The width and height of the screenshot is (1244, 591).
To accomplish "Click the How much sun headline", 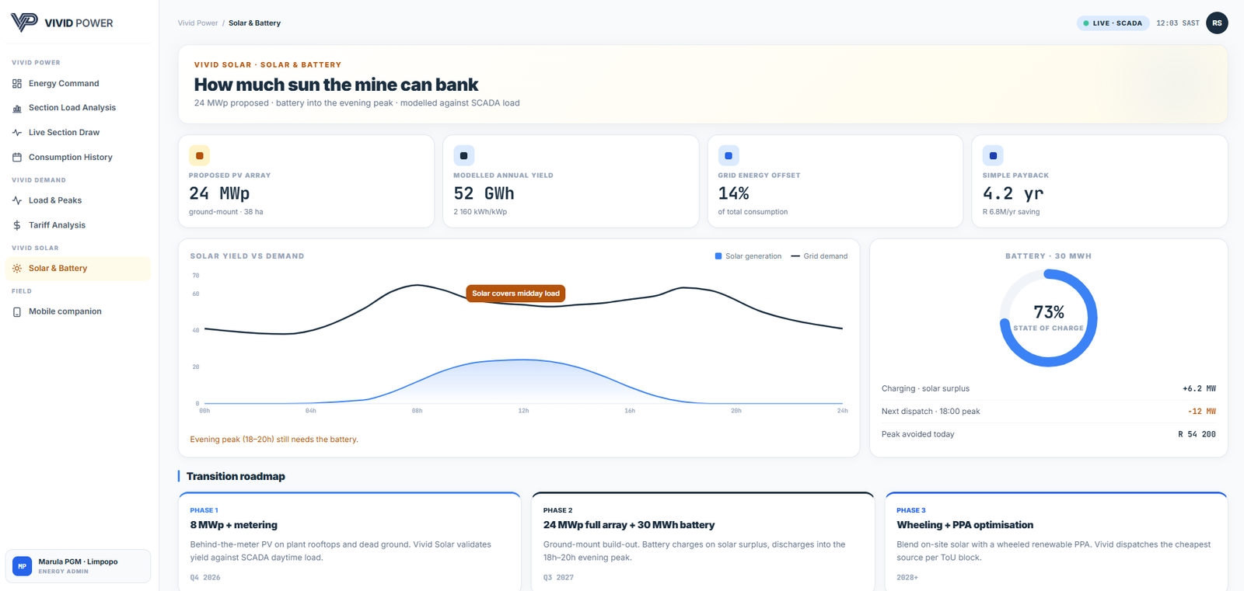I will click(336, 85).
